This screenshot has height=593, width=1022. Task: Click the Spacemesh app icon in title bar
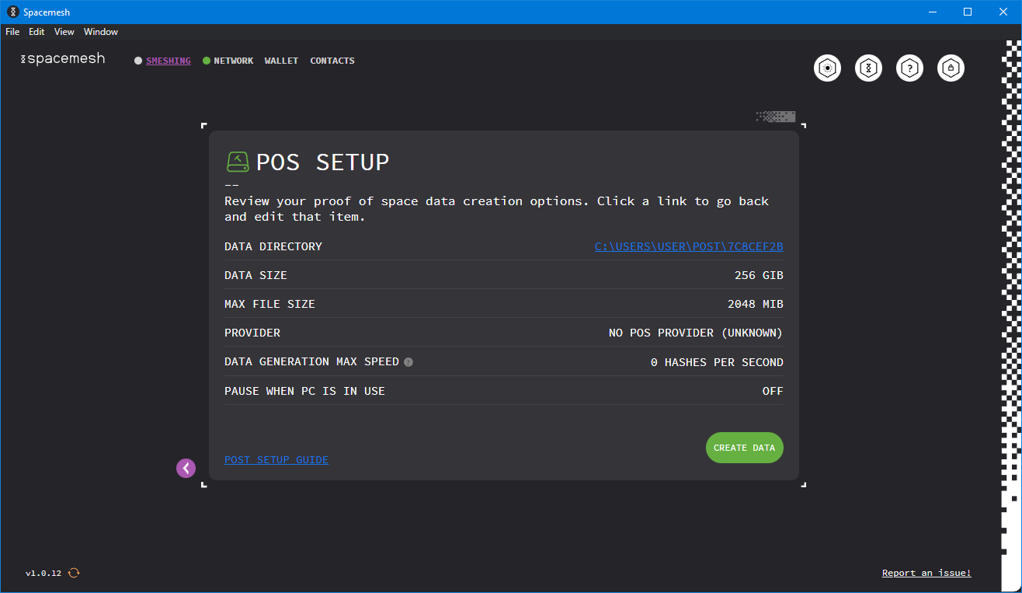13,12
